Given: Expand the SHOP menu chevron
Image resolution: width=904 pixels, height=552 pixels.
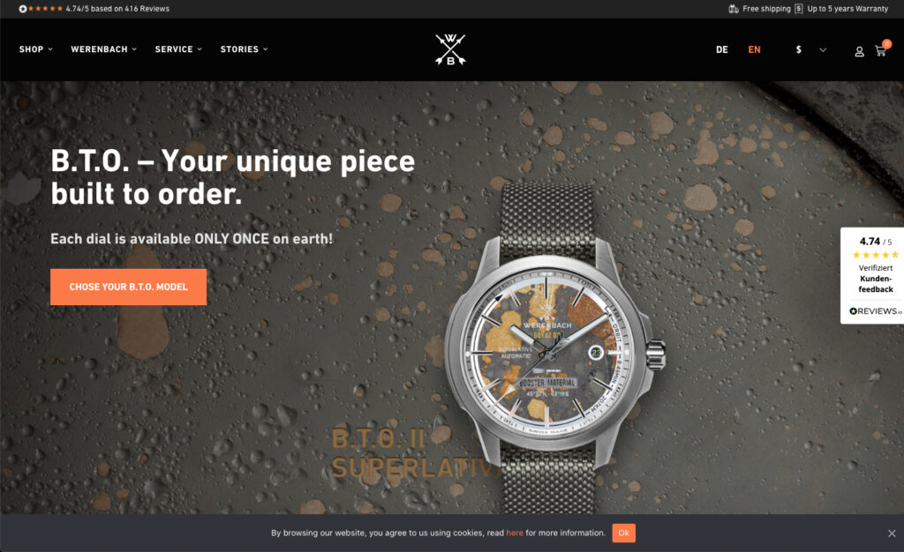Looking at the screenshot, I should pyautogui.click(x=50, y=49).
